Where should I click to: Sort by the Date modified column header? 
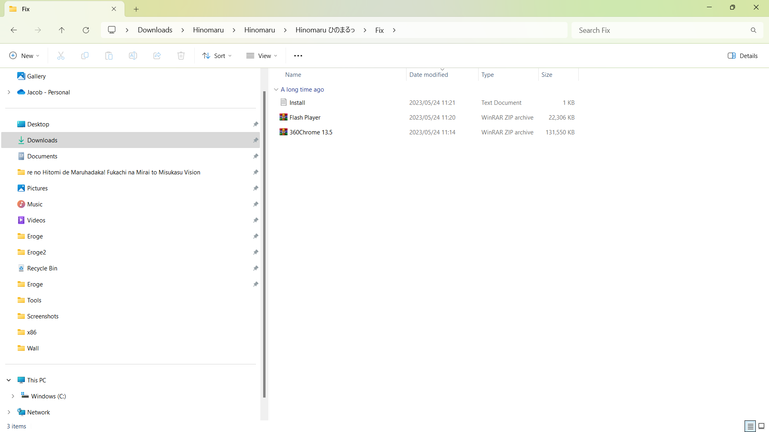pos(429,75)
